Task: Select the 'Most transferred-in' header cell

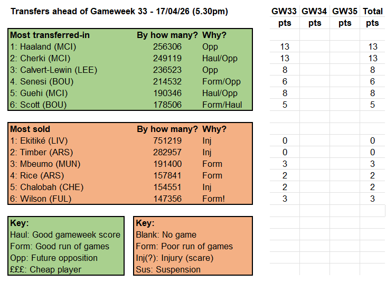Action: 50,35
